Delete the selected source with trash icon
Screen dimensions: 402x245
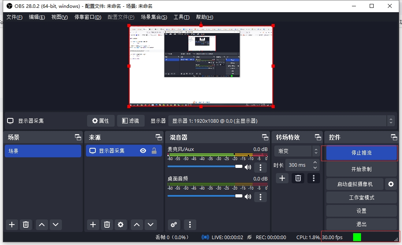[107, 225]
